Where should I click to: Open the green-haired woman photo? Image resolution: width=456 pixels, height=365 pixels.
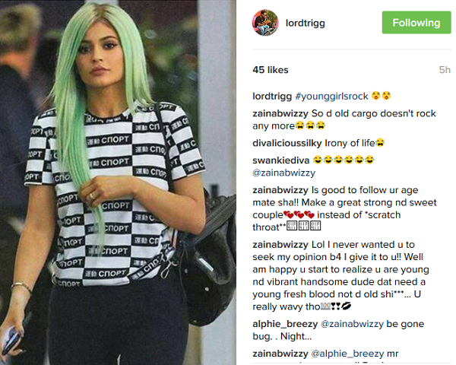click(x=118, y=182)
